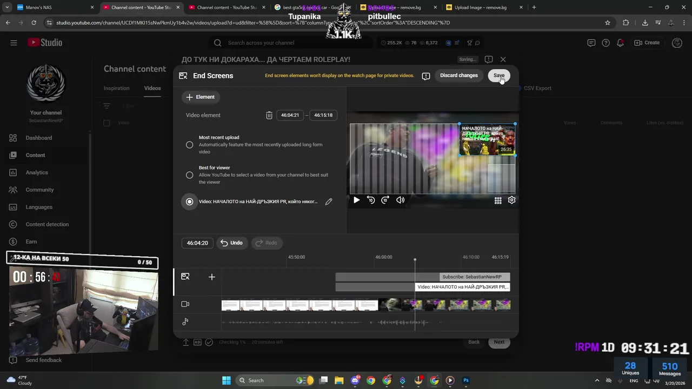Open the Studio hamburger menu
Screen dimensions: 692x389
[x=14, y=43]
